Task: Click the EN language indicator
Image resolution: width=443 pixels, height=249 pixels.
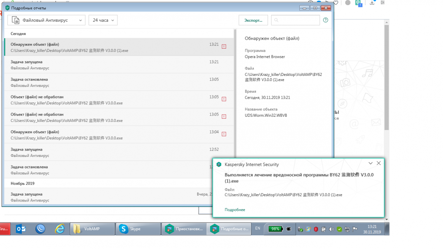Action: 258,228
